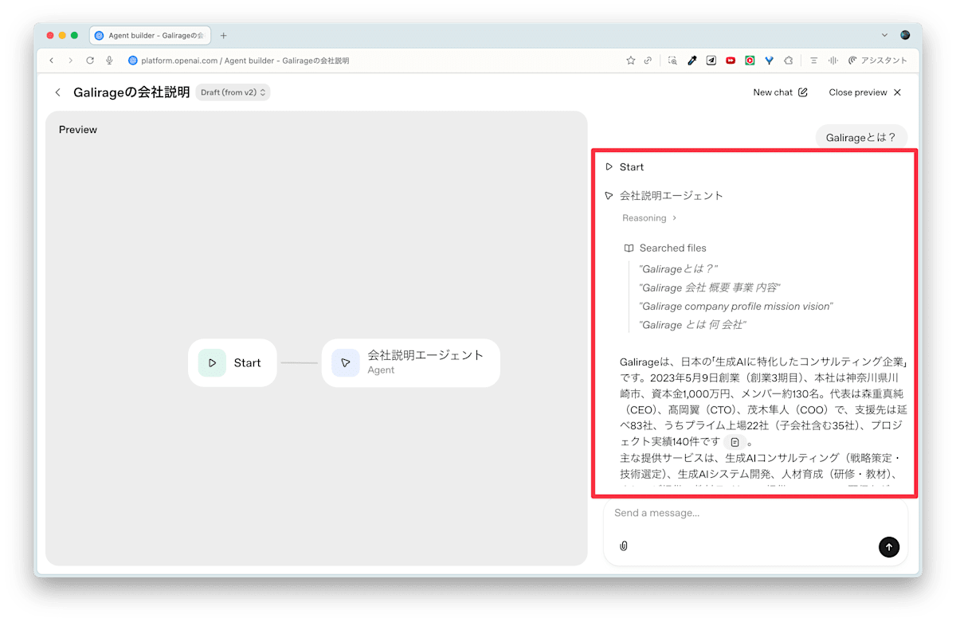Viewport: 956px width, 622px height.
Task: Click the first "Galirageとは？" search query
Action: coord(678,269)
